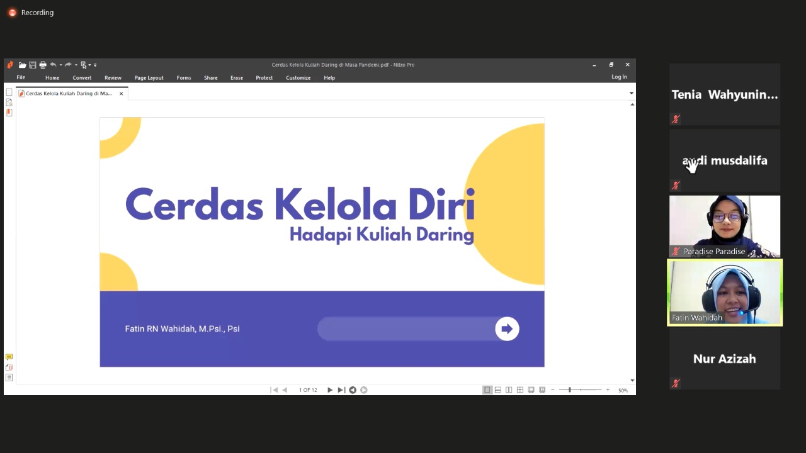806x453 pixels.
Task: Toggle single page view mode
Action: click(487, 390)
